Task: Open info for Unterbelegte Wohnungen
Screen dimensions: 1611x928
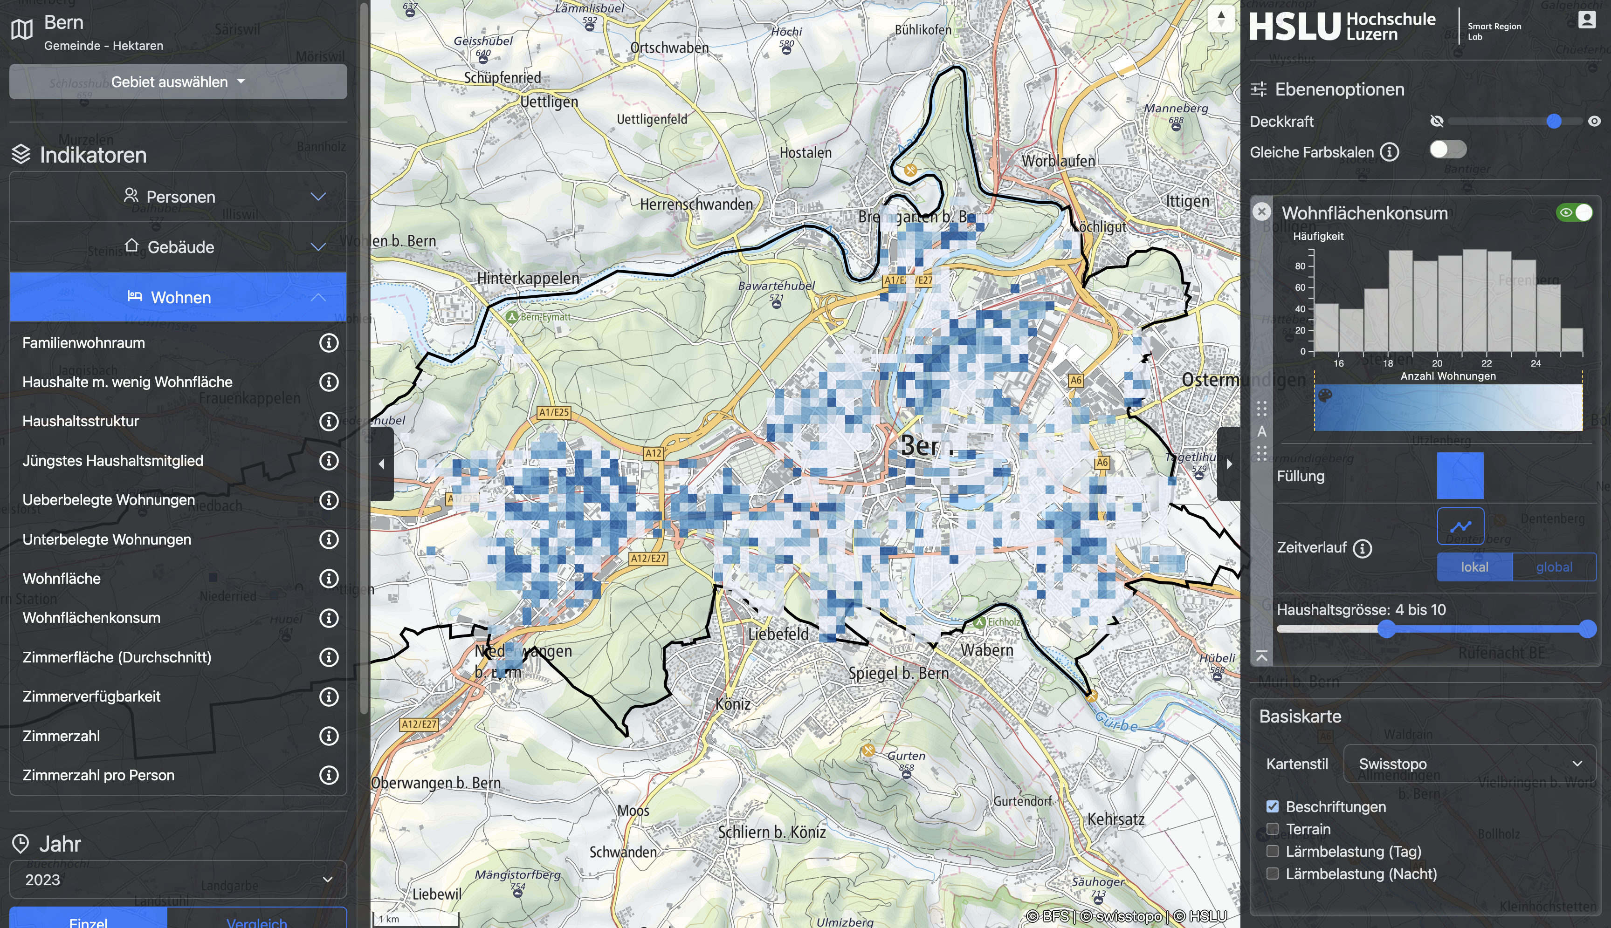Action: (329, 539)
